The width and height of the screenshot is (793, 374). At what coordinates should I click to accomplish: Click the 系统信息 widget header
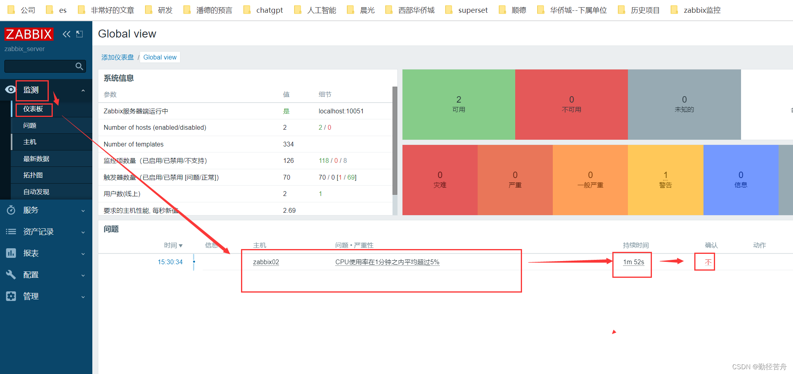[x=119, y=78]
